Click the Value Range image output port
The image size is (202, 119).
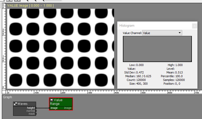pos(72,108)
